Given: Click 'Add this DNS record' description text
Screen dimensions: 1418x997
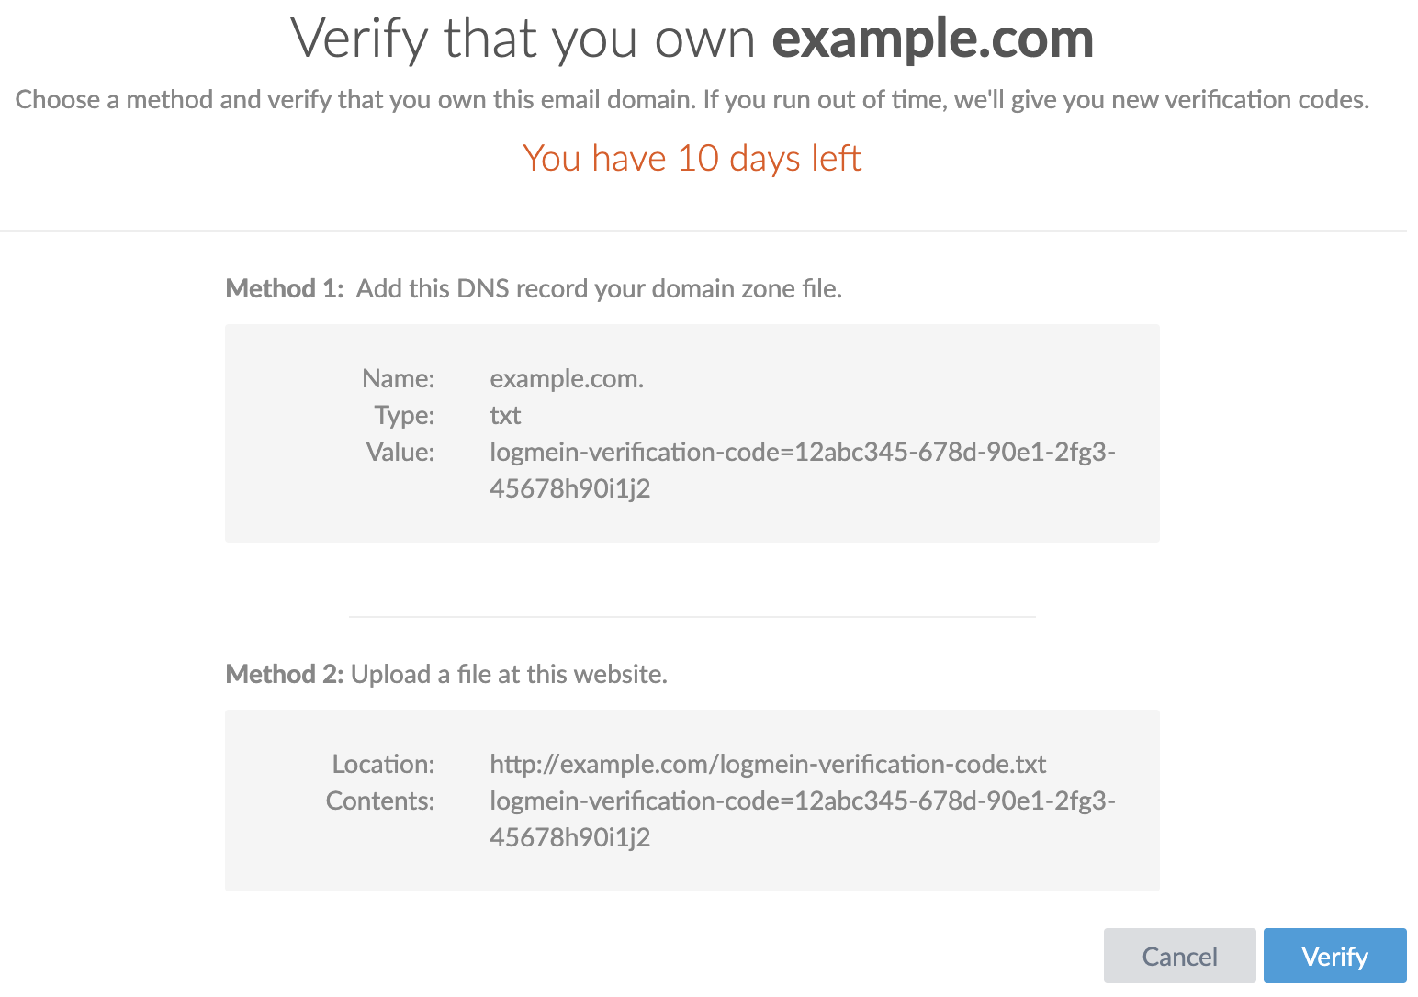Looking at the screenshot, I should click(599, 288).
